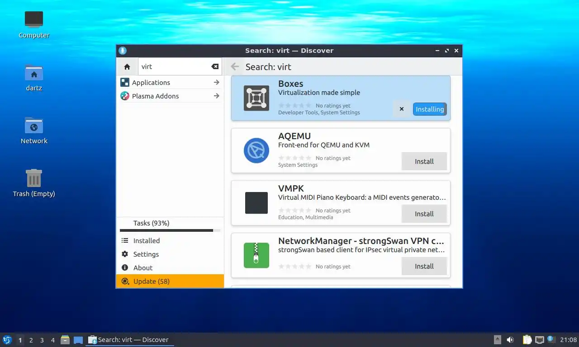The height and width of the screenshot is (347, 579).
Task: Click 'Developer Tools, System Settings' category text
Action: pos(319,113)
